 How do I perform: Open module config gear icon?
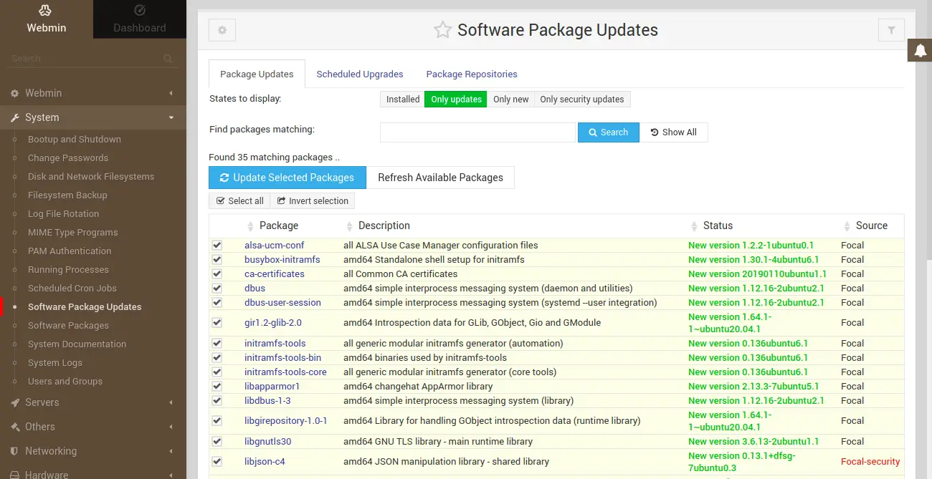(x=222, y=30)
